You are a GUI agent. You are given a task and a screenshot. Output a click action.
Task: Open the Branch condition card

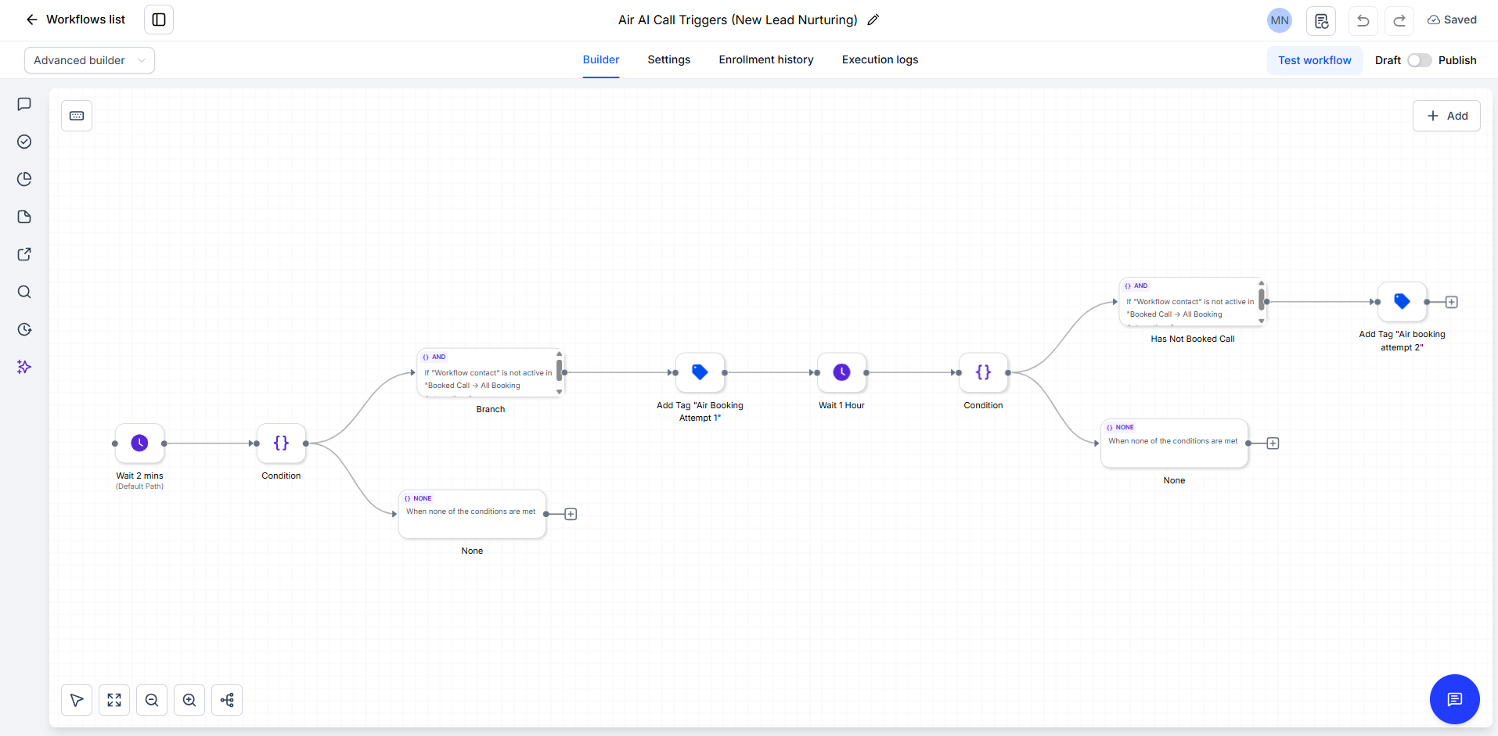click(490, 373)
